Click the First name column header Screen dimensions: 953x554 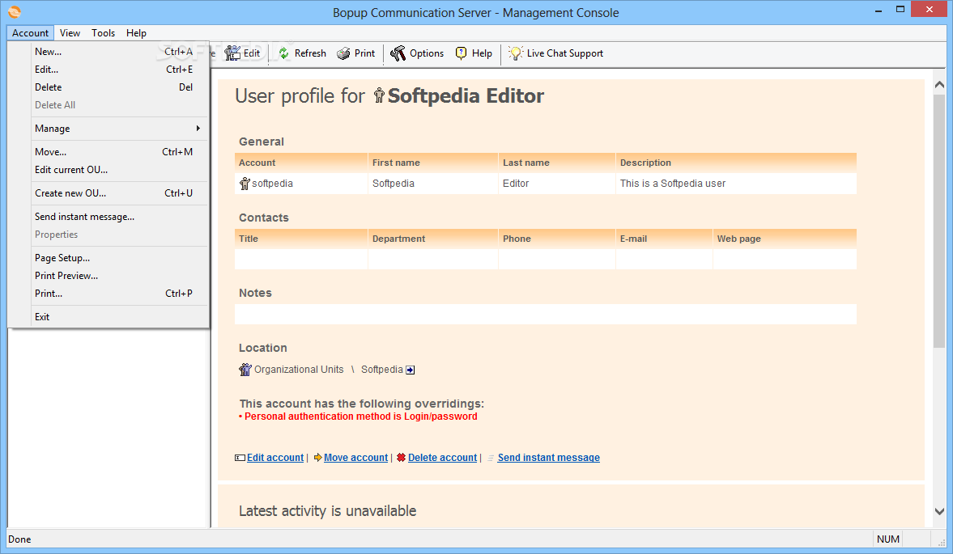pos(432,163)
